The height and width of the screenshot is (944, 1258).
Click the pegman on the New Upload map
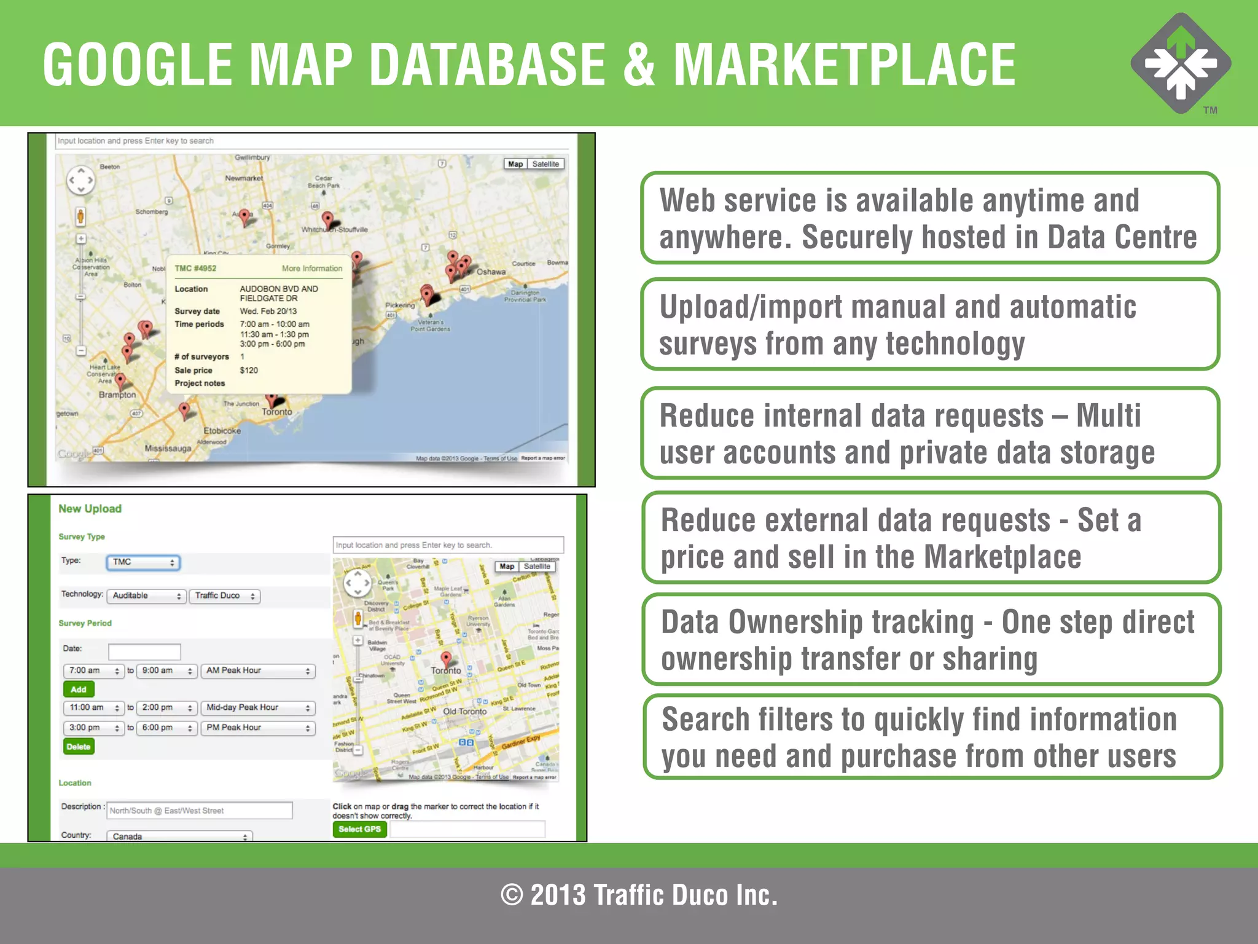(x=358, y=619)
